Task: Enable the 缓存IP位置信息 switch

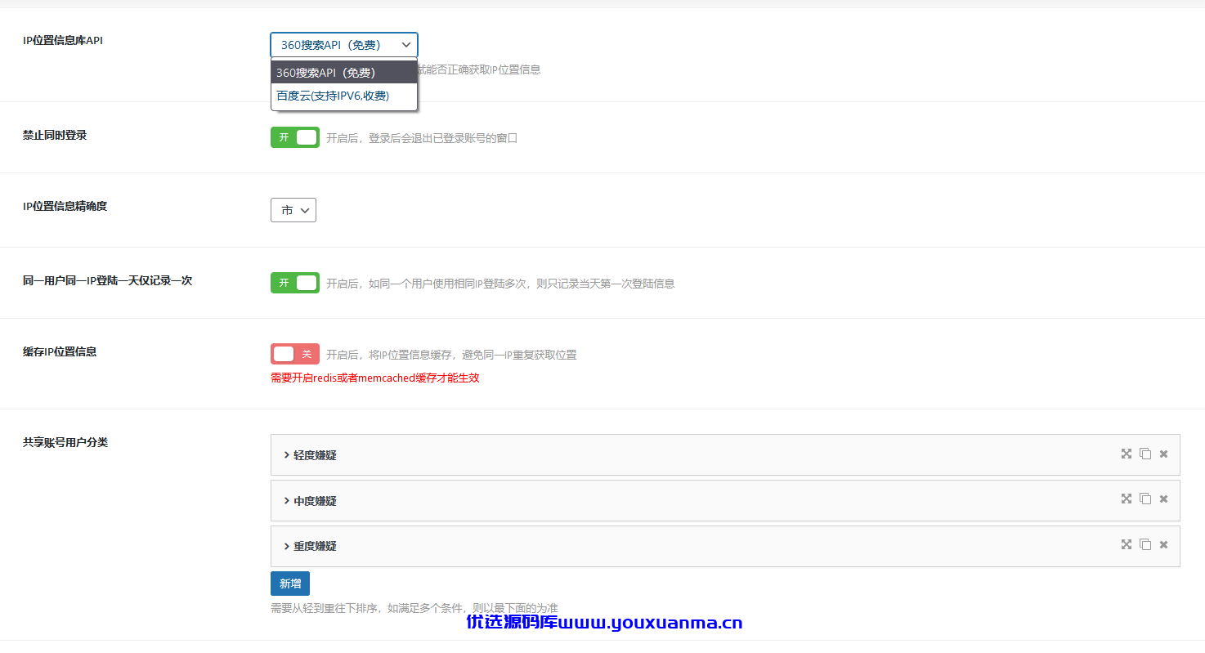Action: tap(295, 354)
